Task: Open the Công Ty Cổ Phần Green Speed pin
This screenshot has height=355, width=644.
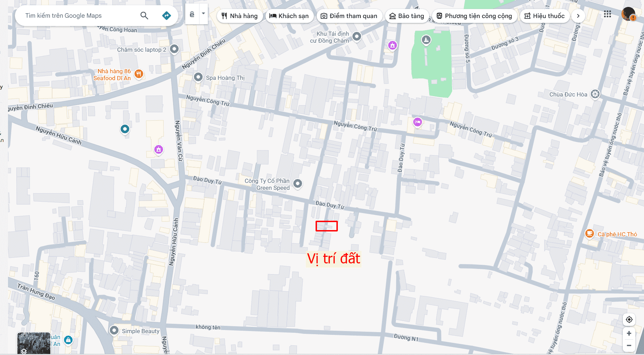Action: (x=297, y=184)
